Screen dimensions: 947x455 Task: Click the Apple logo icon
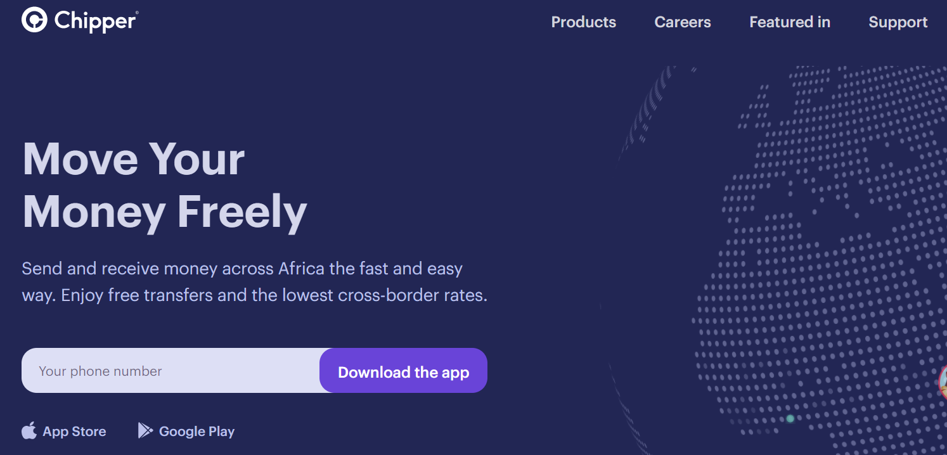point(29,431)
